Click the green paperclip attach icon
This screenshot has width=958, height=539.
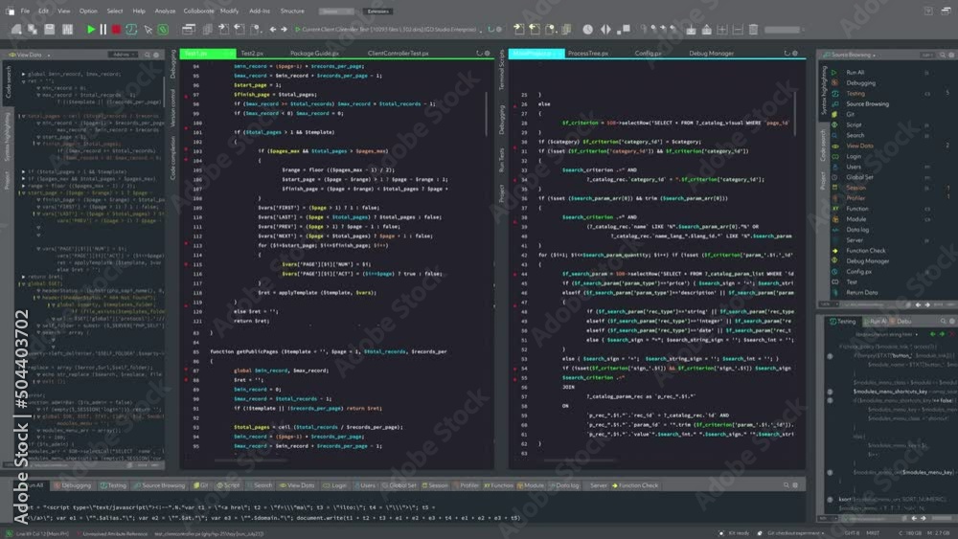point(163,29)
